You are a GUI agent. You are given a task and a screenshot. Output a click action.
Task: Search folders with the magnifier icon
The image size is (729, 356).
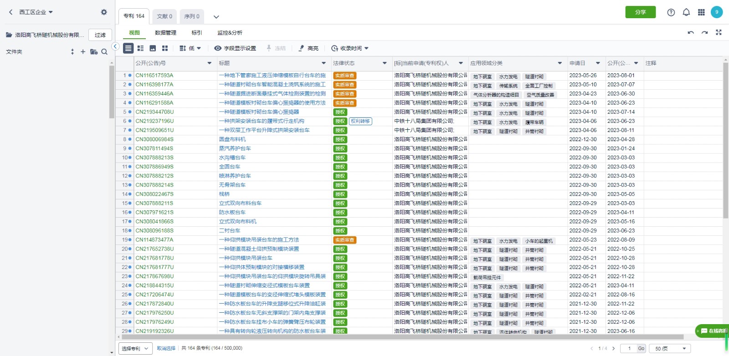coord(104,52)
